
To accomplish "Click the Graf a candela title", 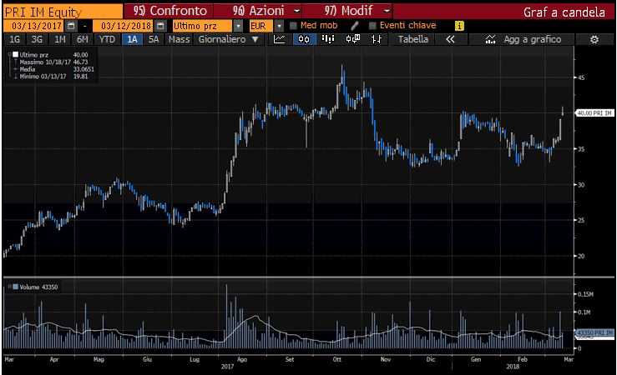I will click(564, 12).
